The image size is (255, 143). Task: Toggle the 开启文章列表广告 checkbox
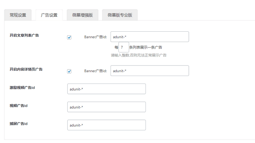[69, 37]
